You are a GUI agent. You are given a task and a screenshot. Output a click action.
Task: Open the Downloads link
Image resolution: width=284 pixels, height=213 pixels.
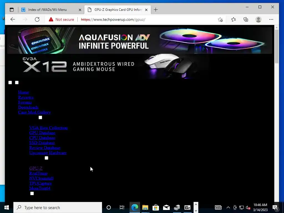tap(28, 107)
